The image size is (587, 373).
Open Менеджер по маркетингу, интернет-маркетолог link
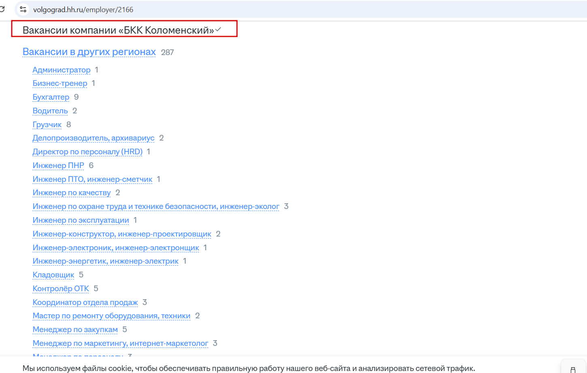pos(120,343)
